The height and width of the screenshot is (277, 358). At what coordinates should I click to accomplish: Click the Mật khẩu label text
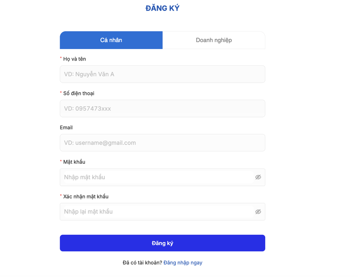(74, 162)
